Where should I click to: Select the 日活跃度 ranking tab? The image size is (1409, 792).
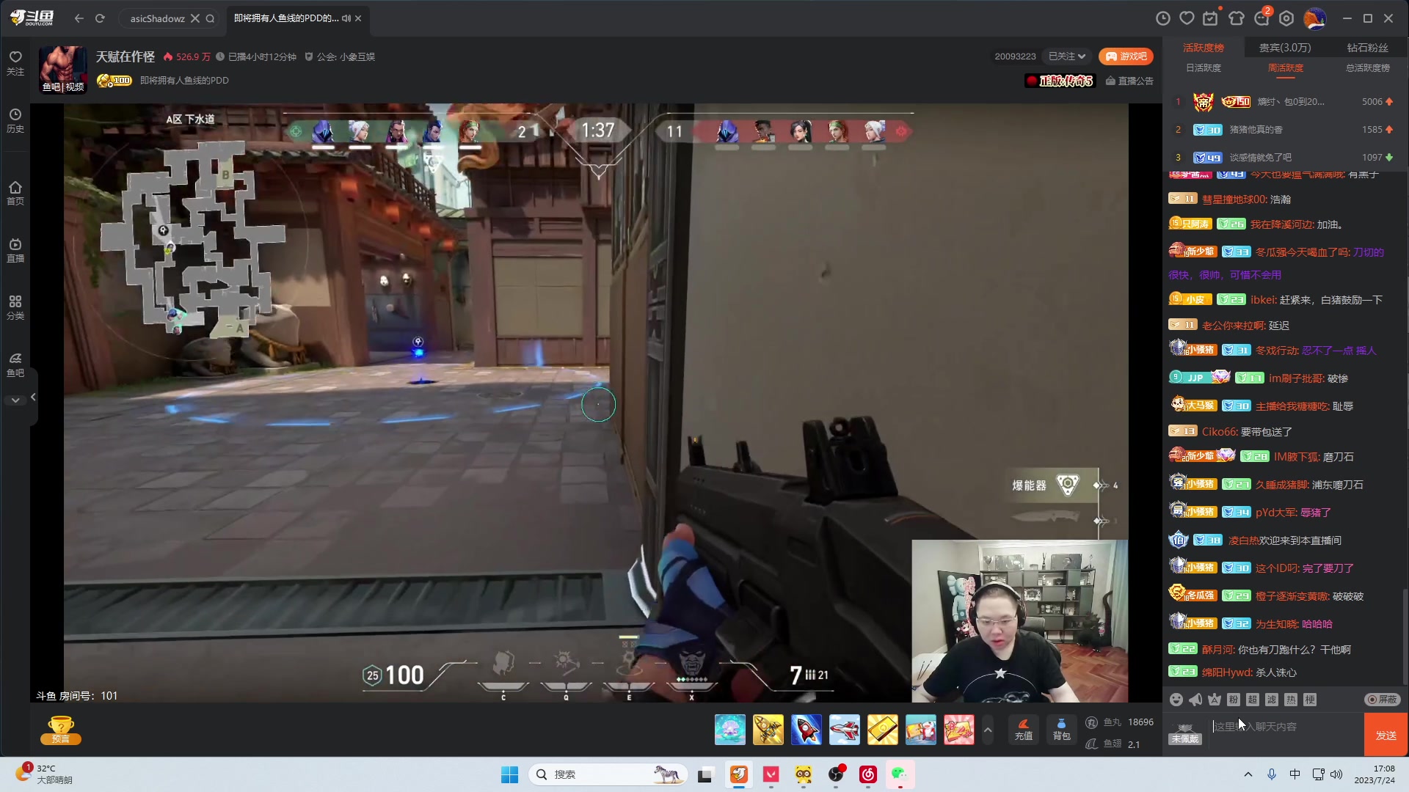[1204, 68]
